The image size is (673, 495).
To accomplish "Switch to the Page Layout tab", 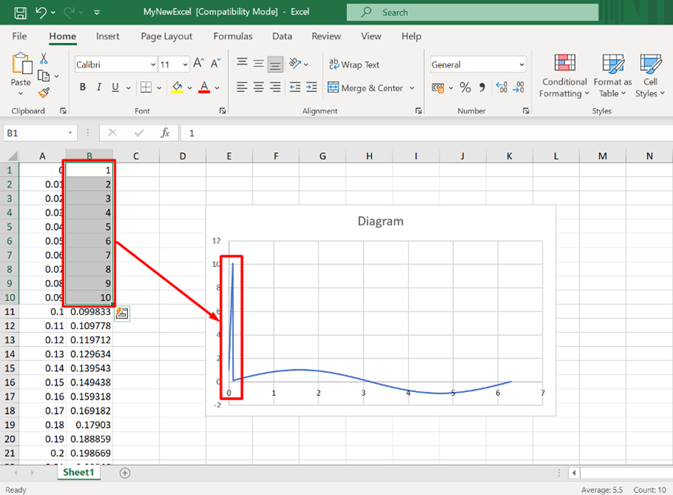I will coord(167,36).
